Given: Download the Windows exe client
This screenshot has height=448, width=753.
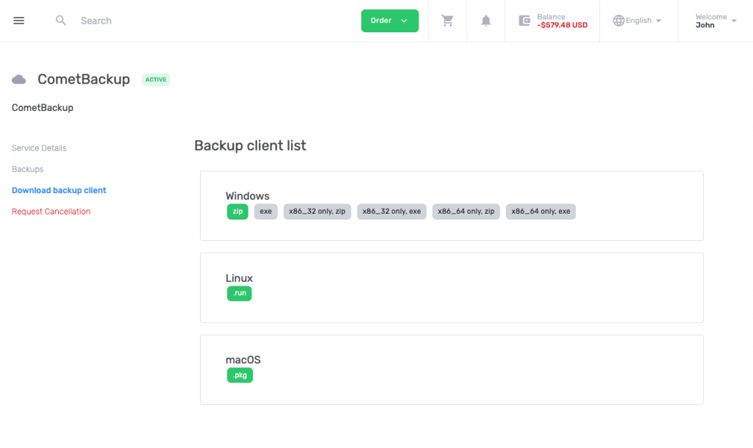Looking at the screenshot, I should point(265,212).
